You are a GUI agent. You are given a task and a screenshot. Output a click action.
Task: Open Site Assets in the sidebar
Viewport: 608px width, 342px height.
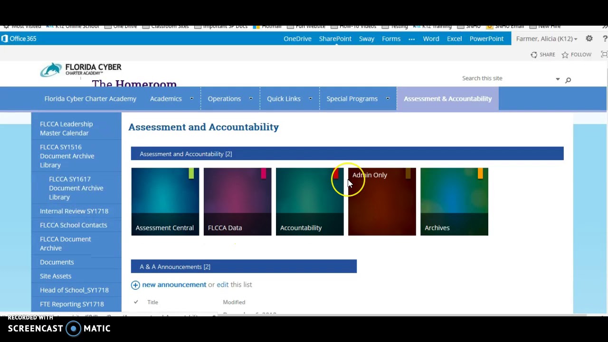click(x=56, y=276)
